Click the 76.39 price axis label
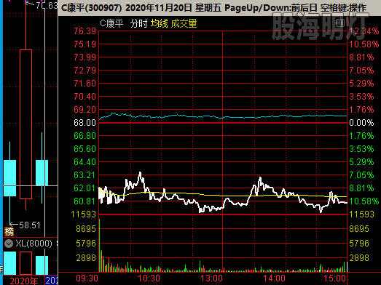The height and width of the screenshot is (285, 381). click(85, 31)
